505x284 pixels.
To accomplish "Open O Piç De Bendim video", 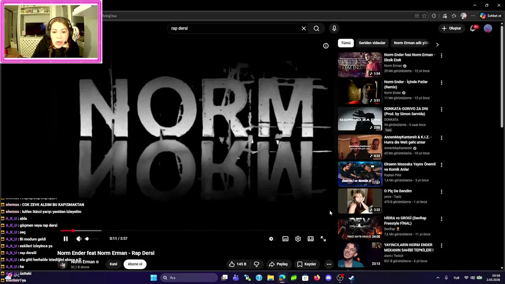I will click(398, 191).
